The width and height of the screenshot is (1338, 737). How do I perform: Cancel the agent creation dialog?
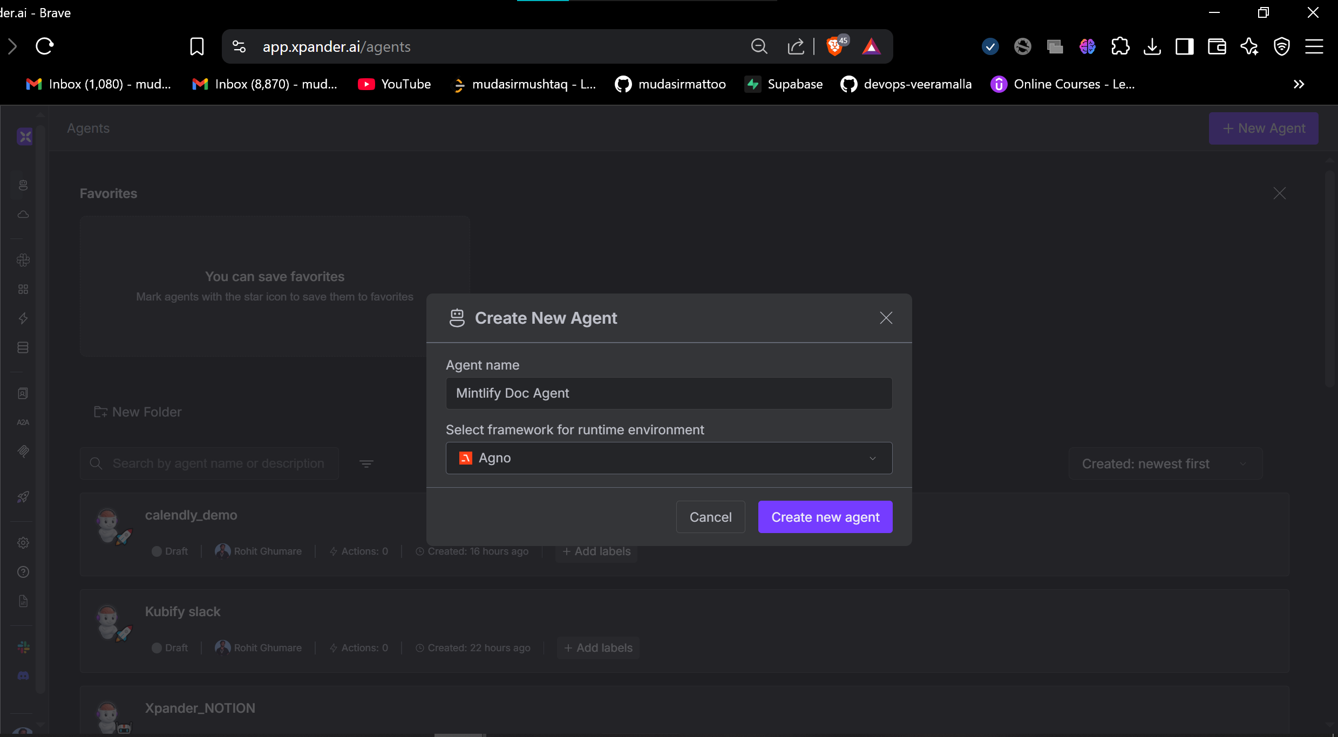click(x=710, y=517)
